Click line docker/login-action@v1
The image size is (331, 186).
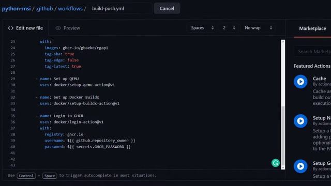[72, 122]
